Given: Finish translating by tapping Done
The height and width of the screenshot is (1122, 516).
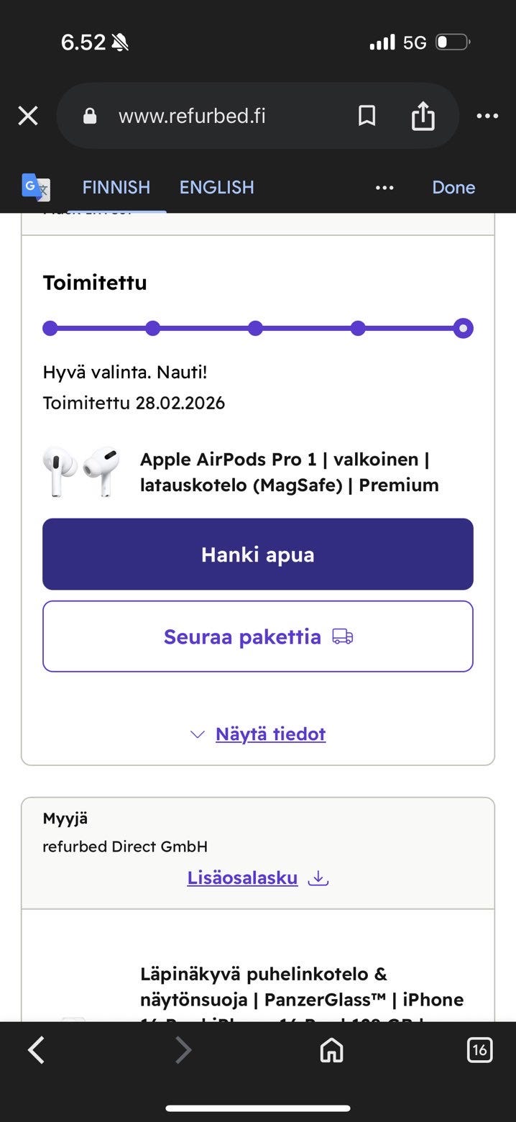Looking at the screenshot, I should tap(453, 187).
